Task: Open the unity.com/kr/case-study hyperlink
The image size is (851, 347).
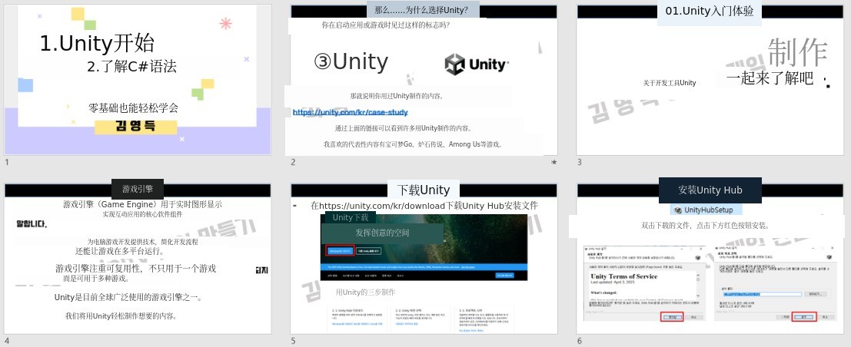Action: [x=344, y=112]
